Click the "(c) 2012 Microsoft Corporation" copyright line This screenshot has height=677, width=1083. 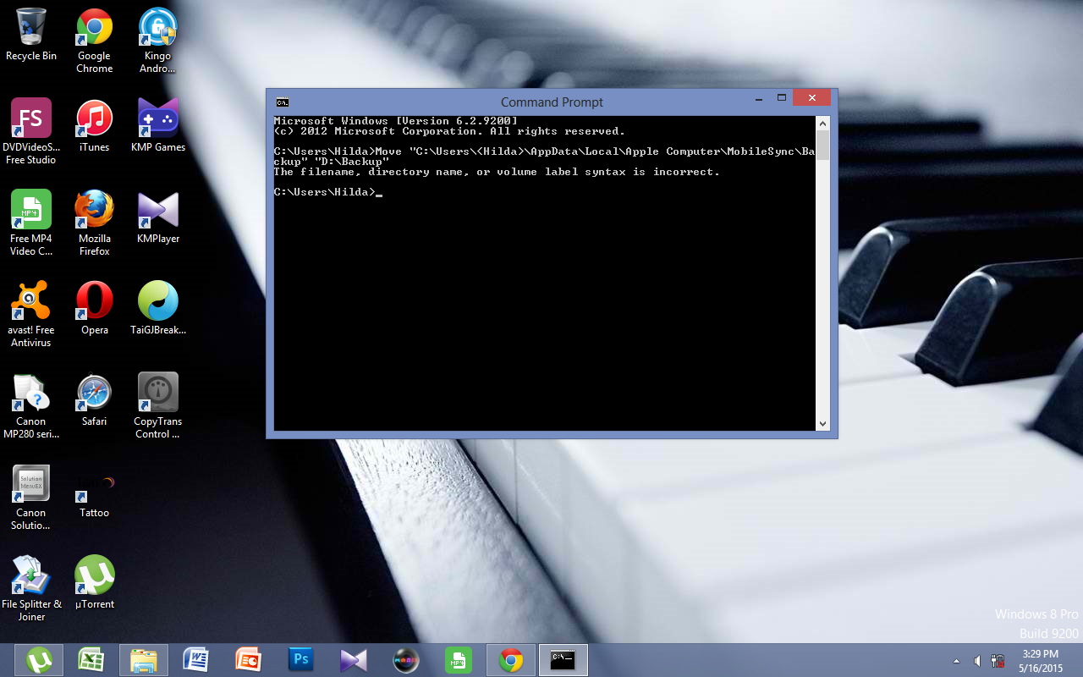pos(449,131)
